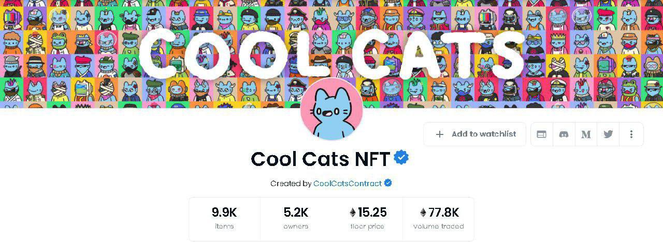This screenshot has height=242, width=663.
Task: Open the collection website link icon
Action: tap(541, 134)
